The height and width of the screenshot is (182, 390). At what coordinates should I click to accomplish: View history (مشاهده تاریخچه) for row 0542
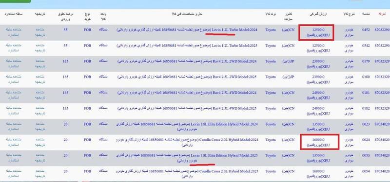40,48
